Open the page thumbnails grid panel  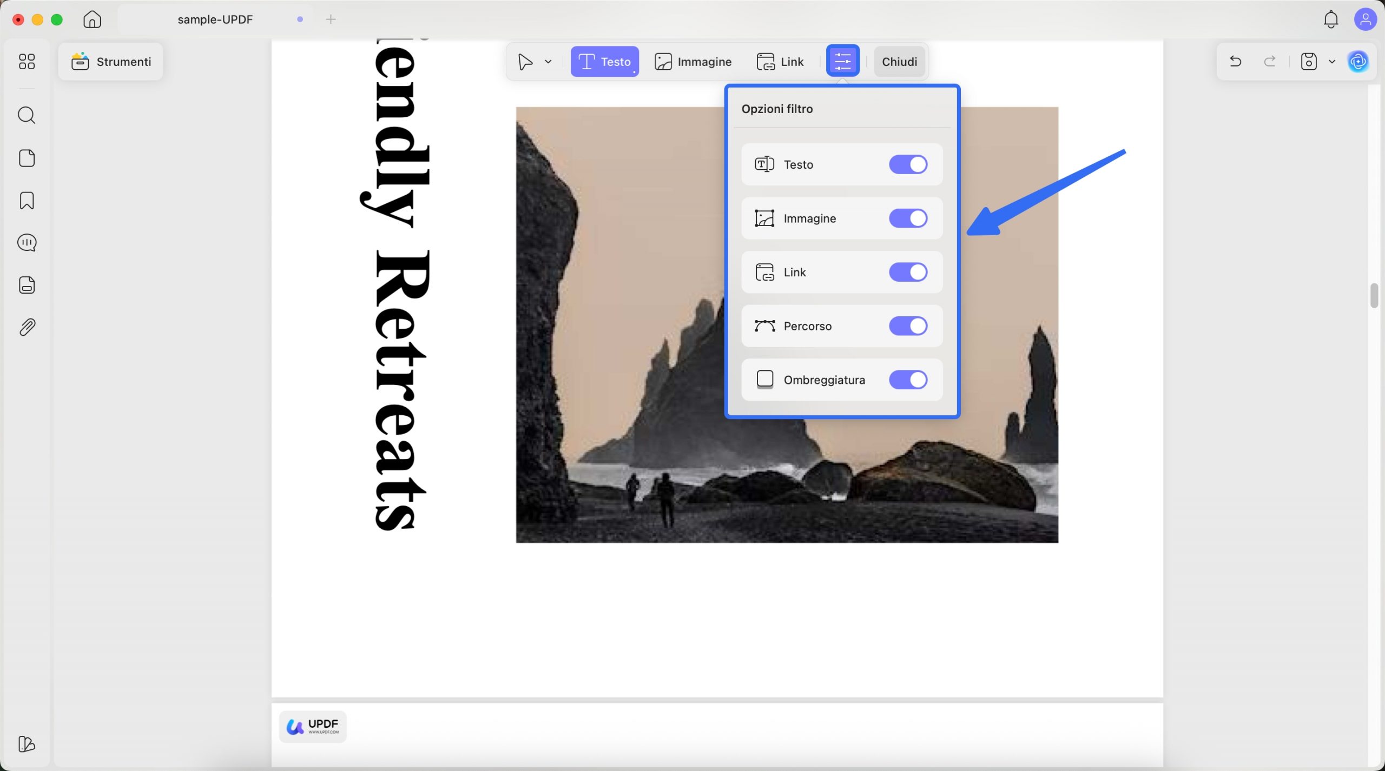tap(26, 62)
